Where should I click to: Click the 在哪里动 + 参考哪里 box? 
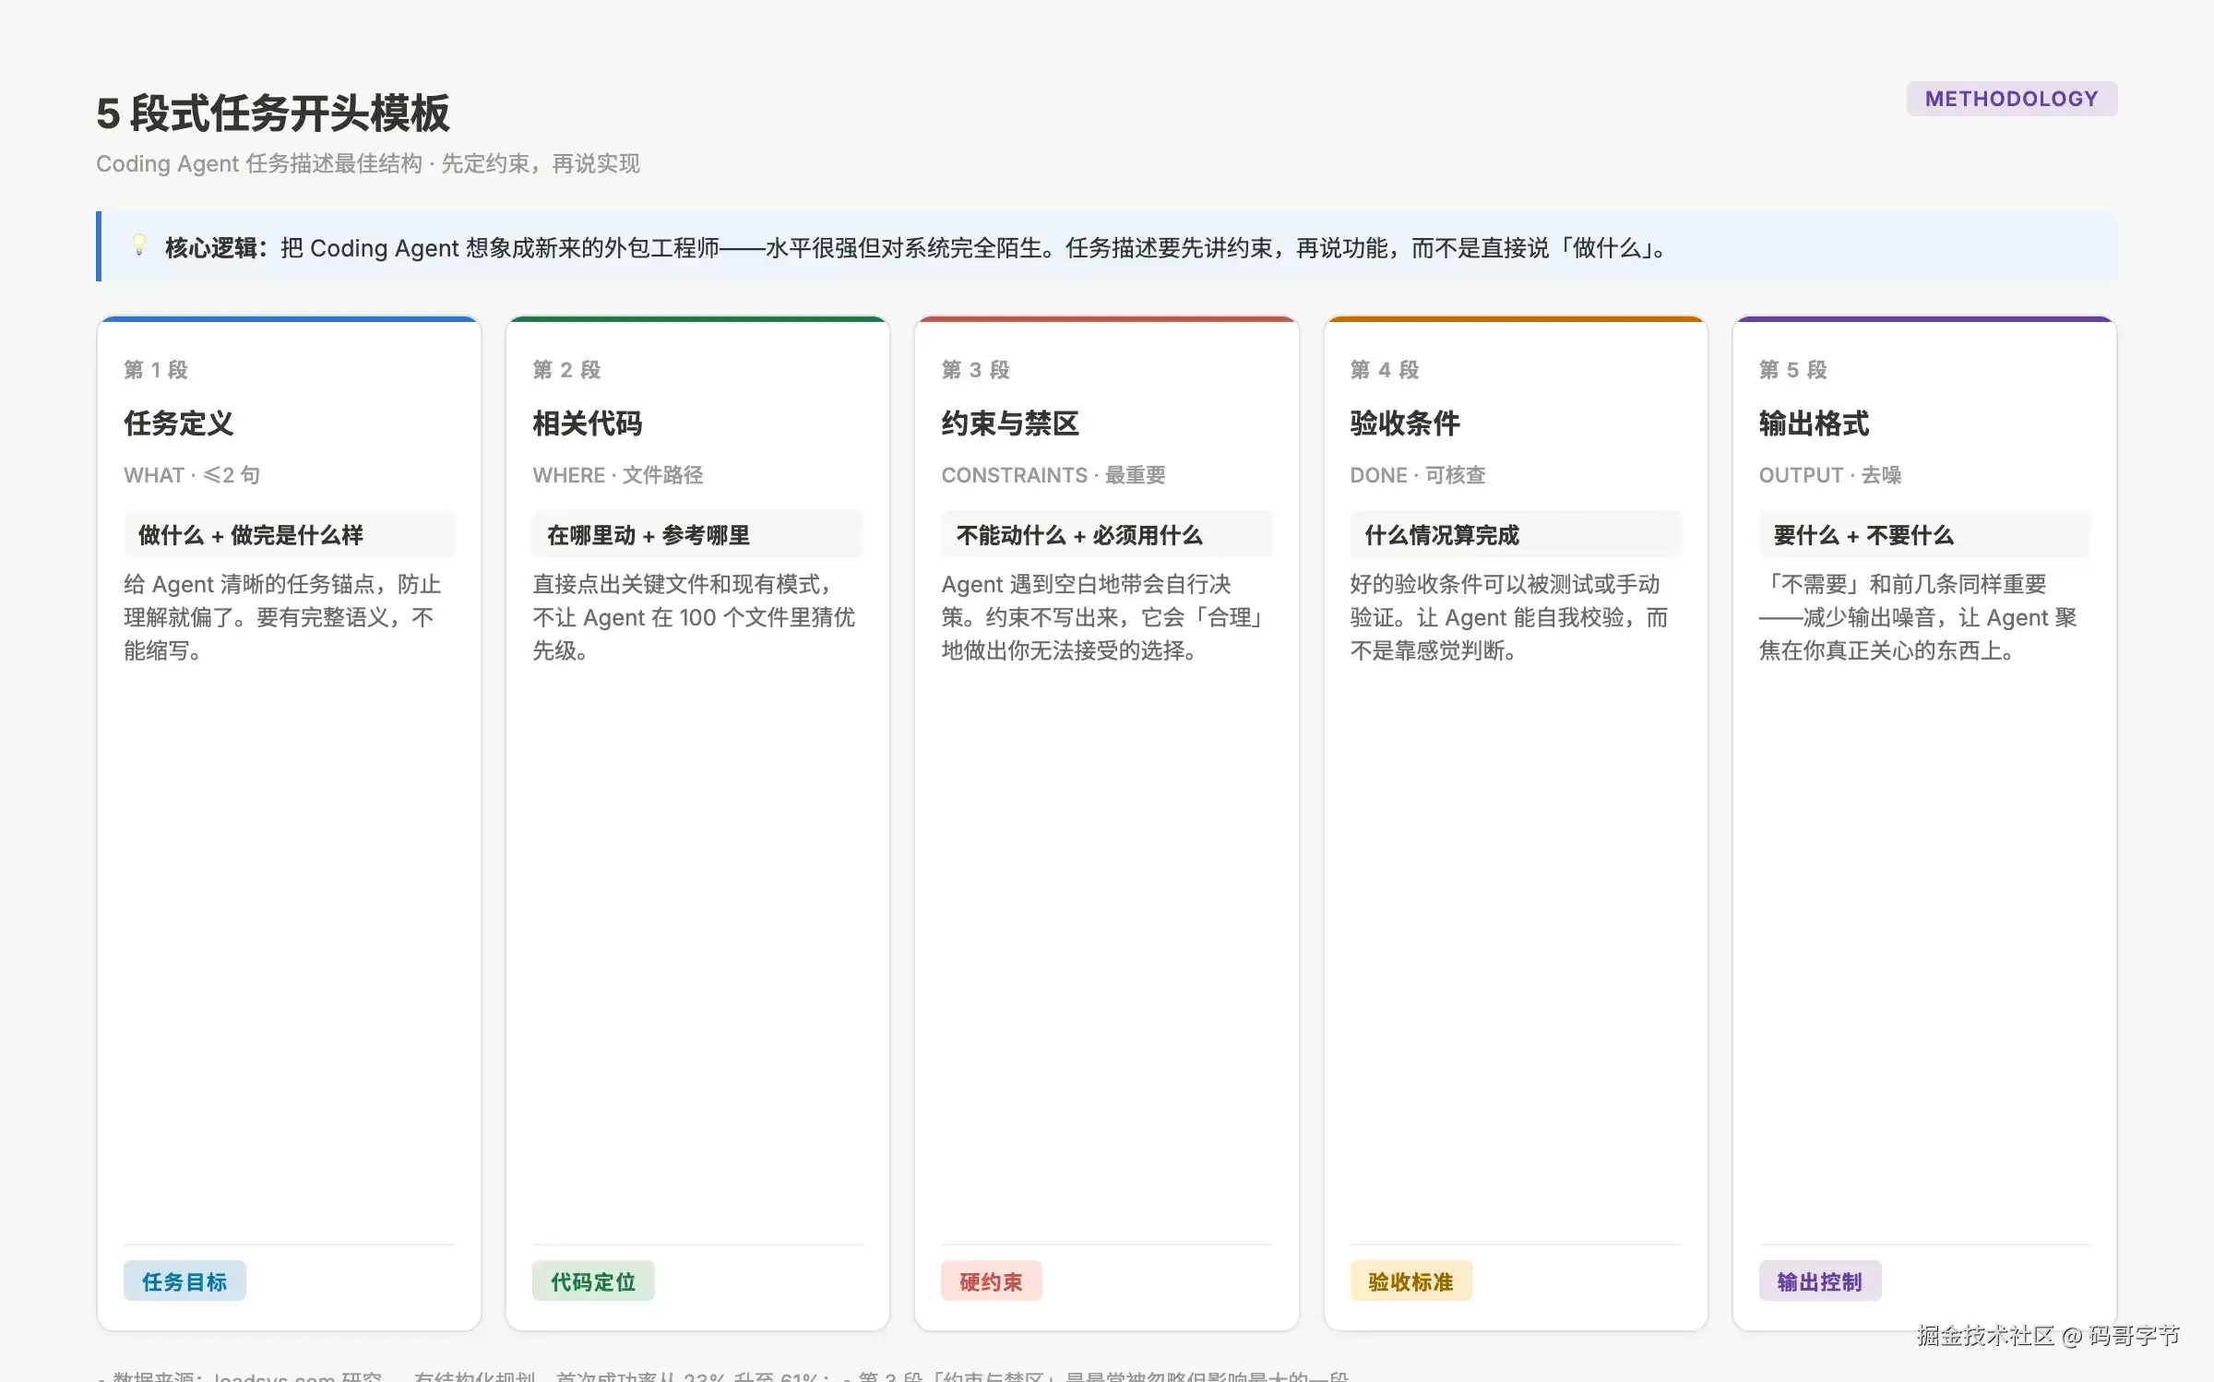[698, 534]
